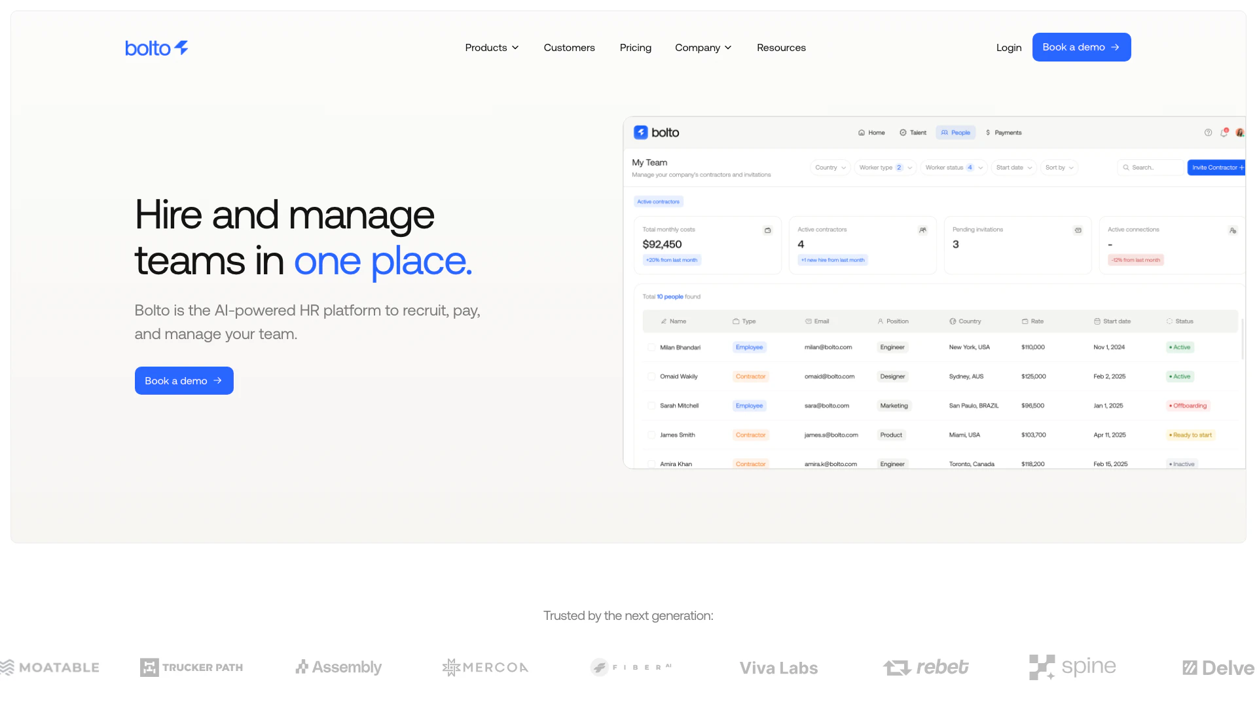Switch to the Payments tab in dashboard

point(1003,133)
